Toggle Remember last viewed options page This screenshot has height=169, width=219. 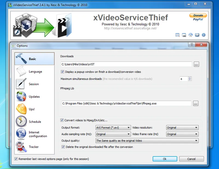click(x=16, y=159)
